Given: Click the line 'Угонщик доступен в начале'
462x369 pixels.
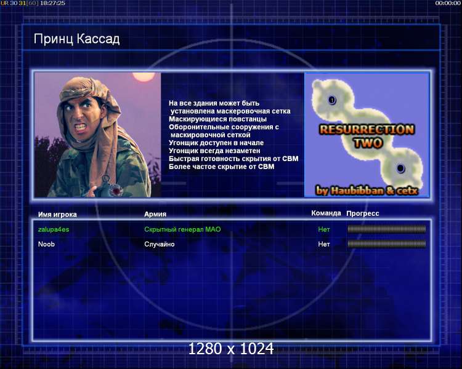Looking at the screenshot, I should click(x=216, y=143).
